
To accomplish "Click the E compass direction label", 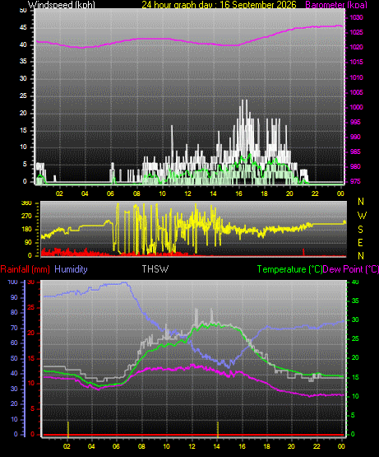I will coord(360,242).
